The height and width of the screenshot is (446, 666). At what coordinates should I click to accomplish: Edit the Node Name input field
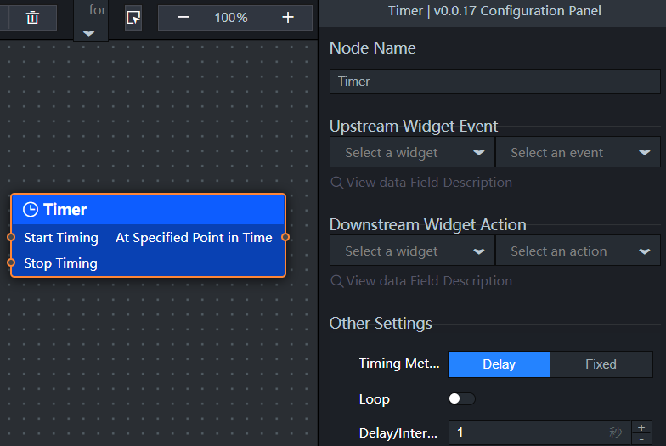(x=494, y=82)
